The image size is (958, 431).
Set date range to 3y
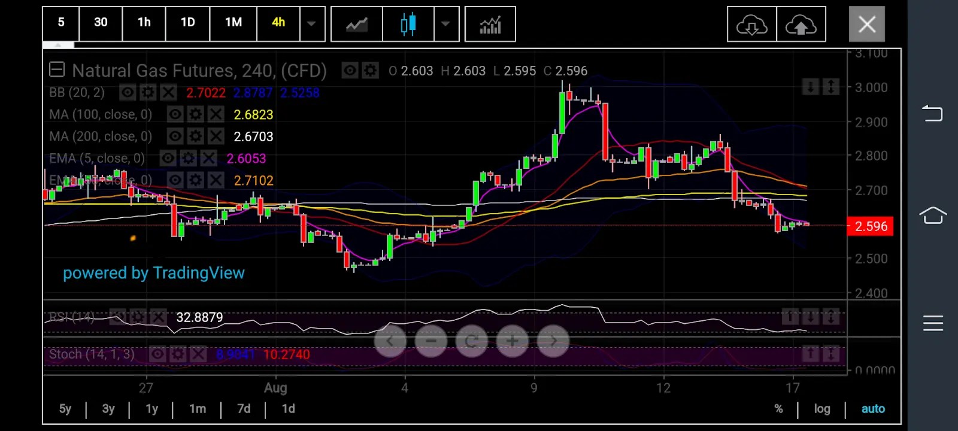[108, 409]
